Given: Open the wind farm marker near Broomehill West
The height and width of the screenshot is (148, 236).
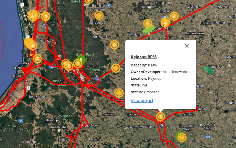Looking at the screenshot, I should point(182,137).
